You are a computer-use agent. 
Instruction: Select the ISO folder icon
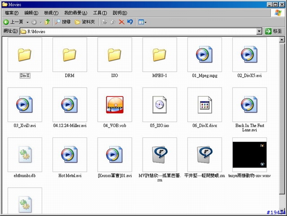tap(115, 55)
